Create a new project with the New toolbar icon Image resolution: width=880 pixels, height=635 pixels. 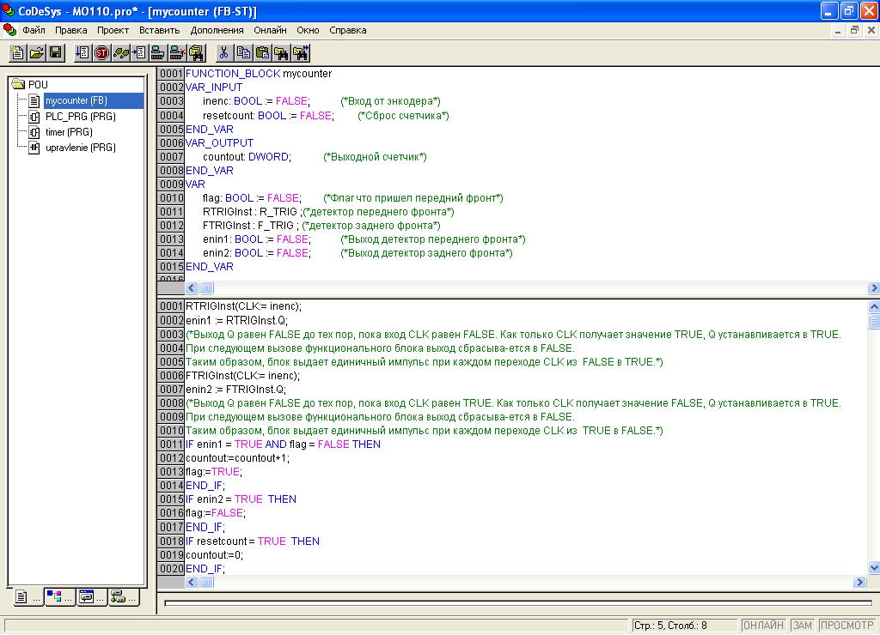17,53
